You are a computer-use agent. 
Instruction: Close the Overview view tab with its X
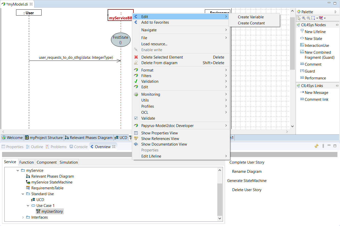pos(114,147)
